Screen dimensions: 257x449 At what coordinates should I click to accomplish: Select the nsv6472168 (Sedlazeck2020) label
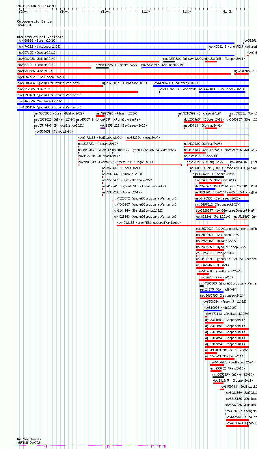point(100,138)
